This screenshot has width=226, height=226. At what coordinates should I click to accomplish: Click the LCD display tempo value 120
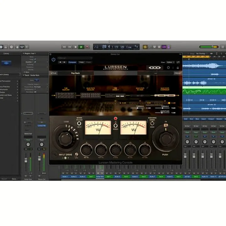[122, 47]
